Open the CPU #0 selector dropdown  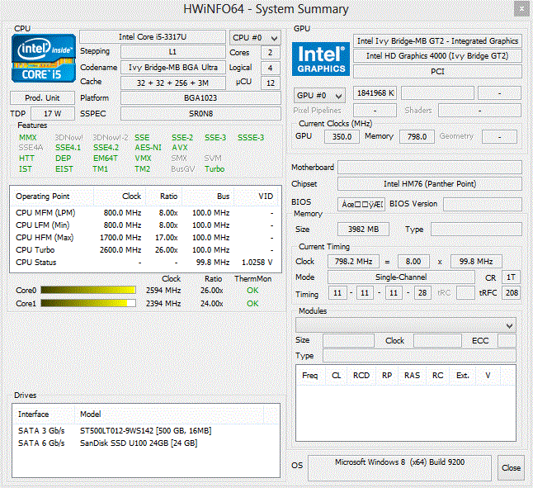(255, 38)
